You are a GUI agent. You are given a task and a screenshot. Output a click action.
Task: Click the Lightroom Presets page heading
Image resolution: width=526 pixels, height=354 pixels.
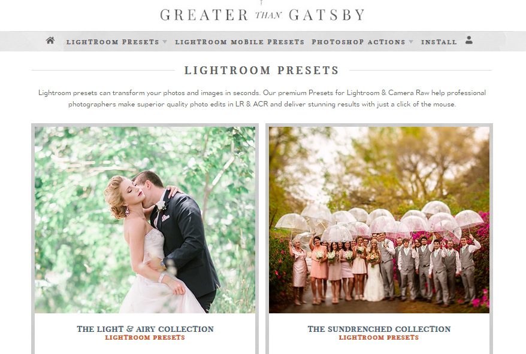click(x=262, y=71)
